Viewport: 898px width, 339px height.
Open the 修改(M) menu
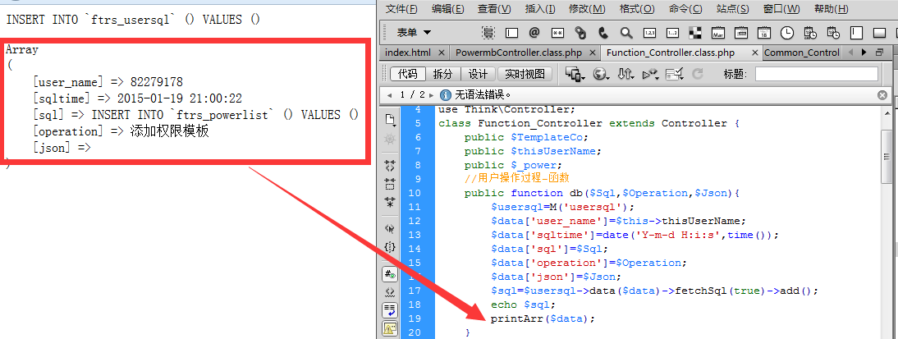tap(587, 8)
